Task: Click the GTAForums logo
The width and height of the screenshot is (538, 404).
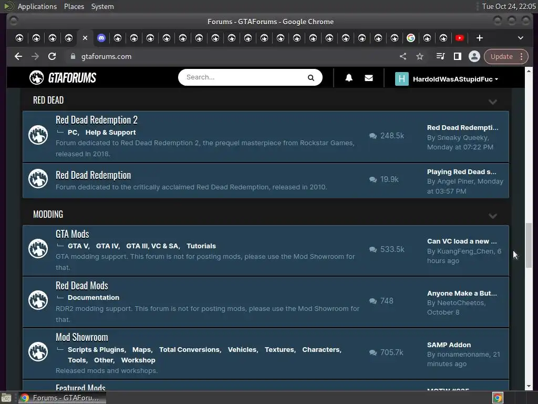Action: coord(63,78)
